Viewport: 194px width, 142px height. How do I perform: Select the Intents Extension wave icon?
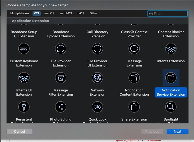tap(171, 49)
